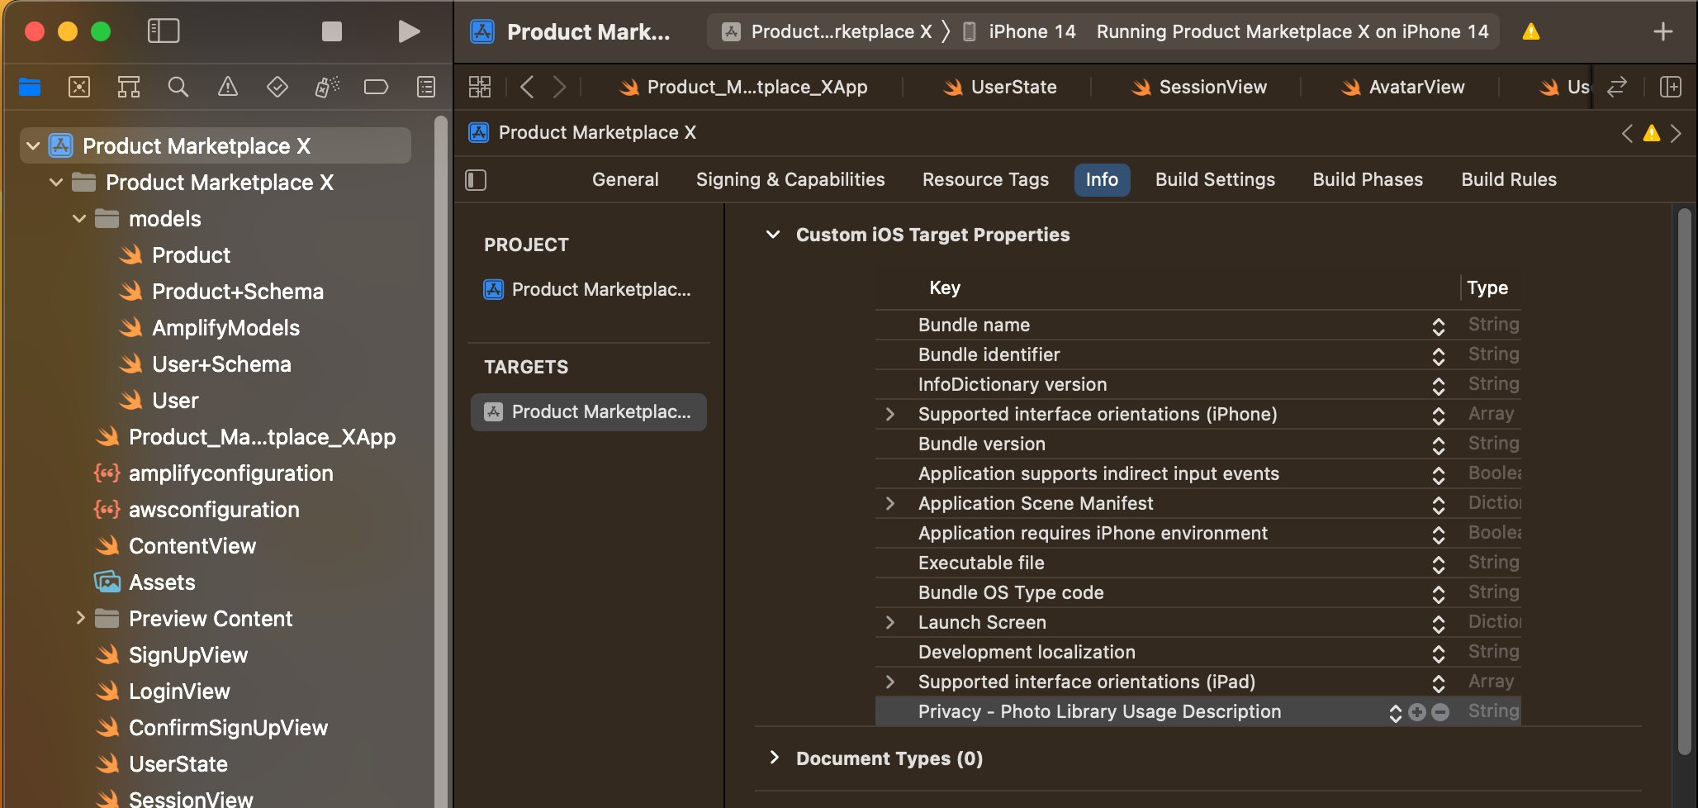Open the SessionView editor tab
Image resolution: width=1698 pixels, height=808 pixels.
[1199, 87]
